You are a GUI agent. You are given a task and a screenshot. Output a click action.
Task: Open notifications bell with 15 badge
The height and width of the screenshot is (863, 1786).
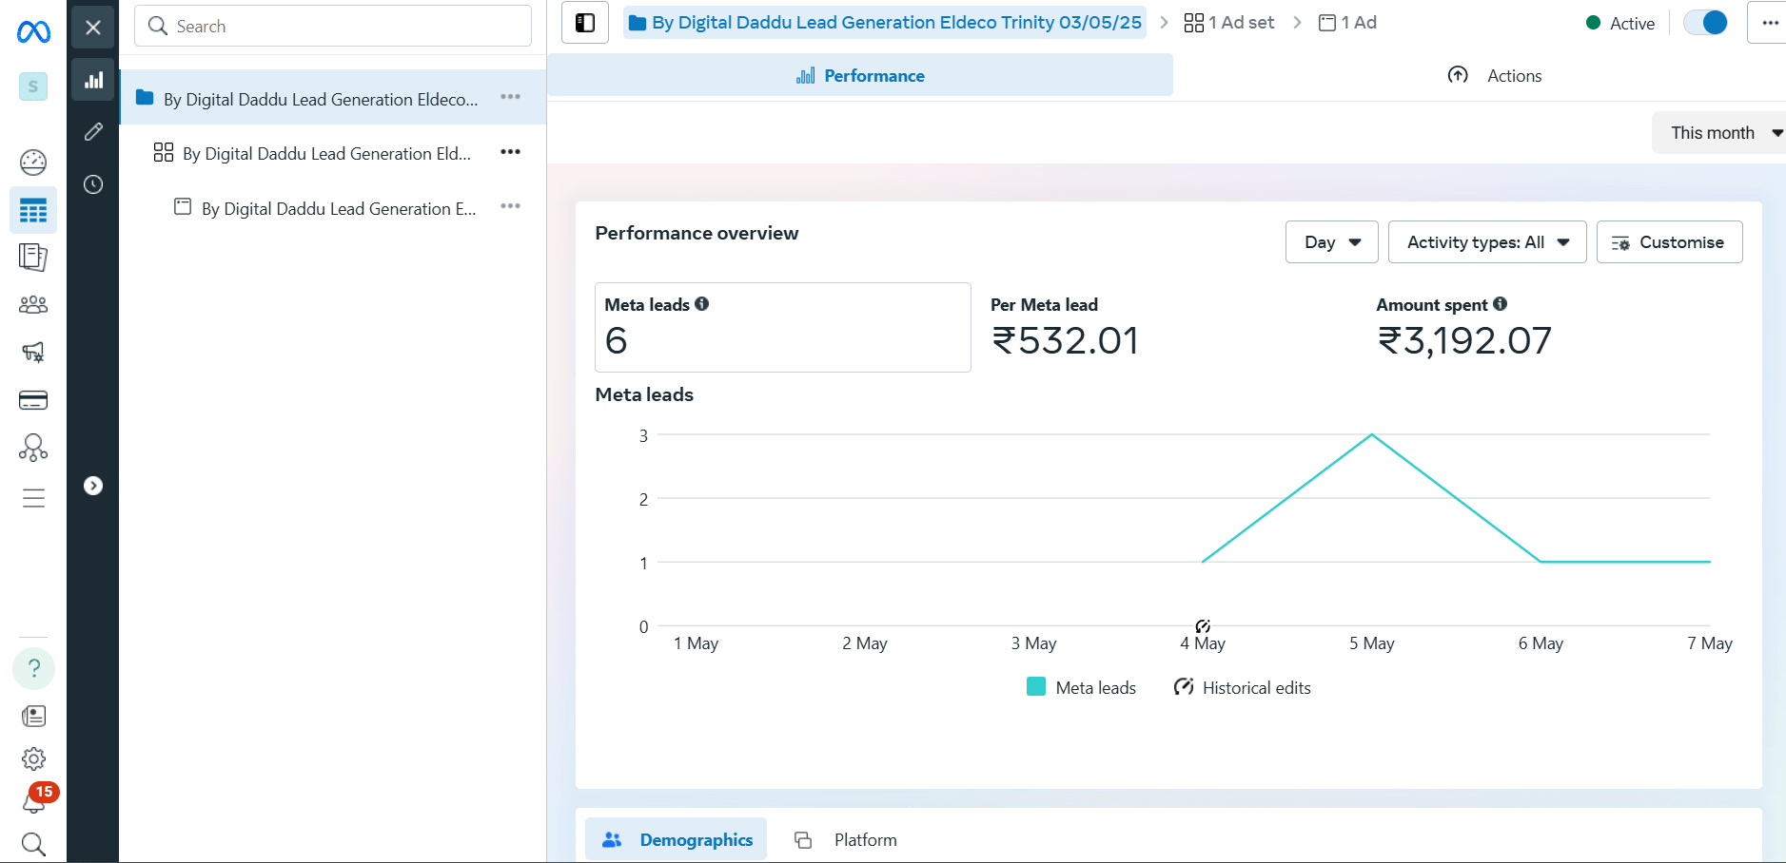(x=35, y=800)
